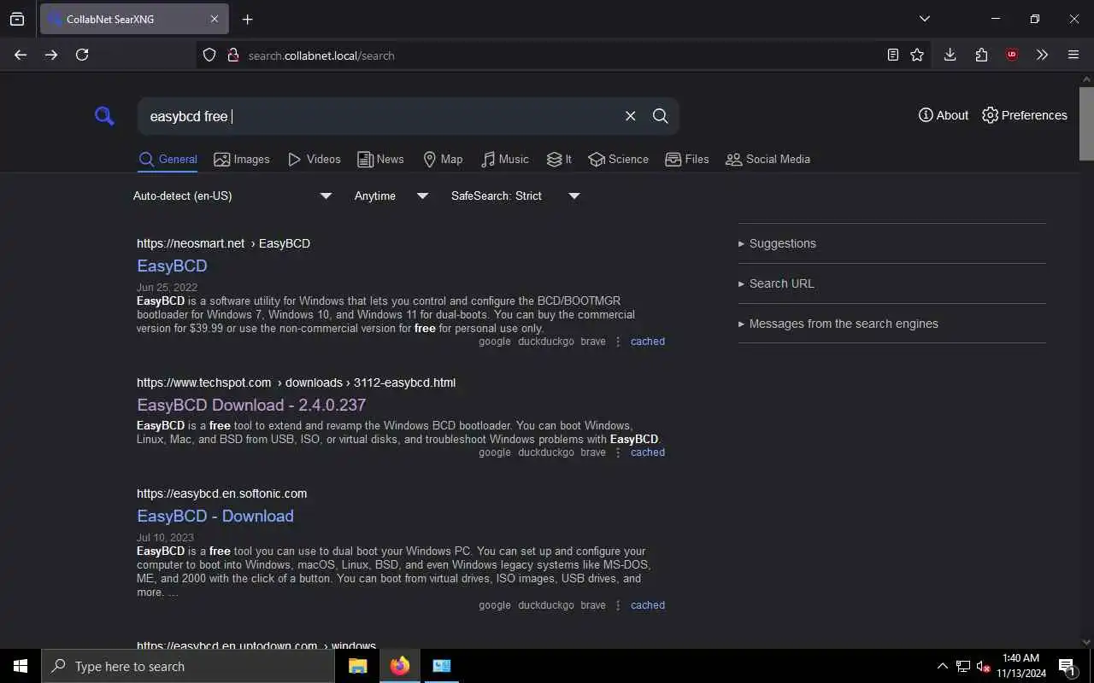This screenshot has width=1094, height=683.
Task: Open more options for neosmart result
Action: (618, 341)
